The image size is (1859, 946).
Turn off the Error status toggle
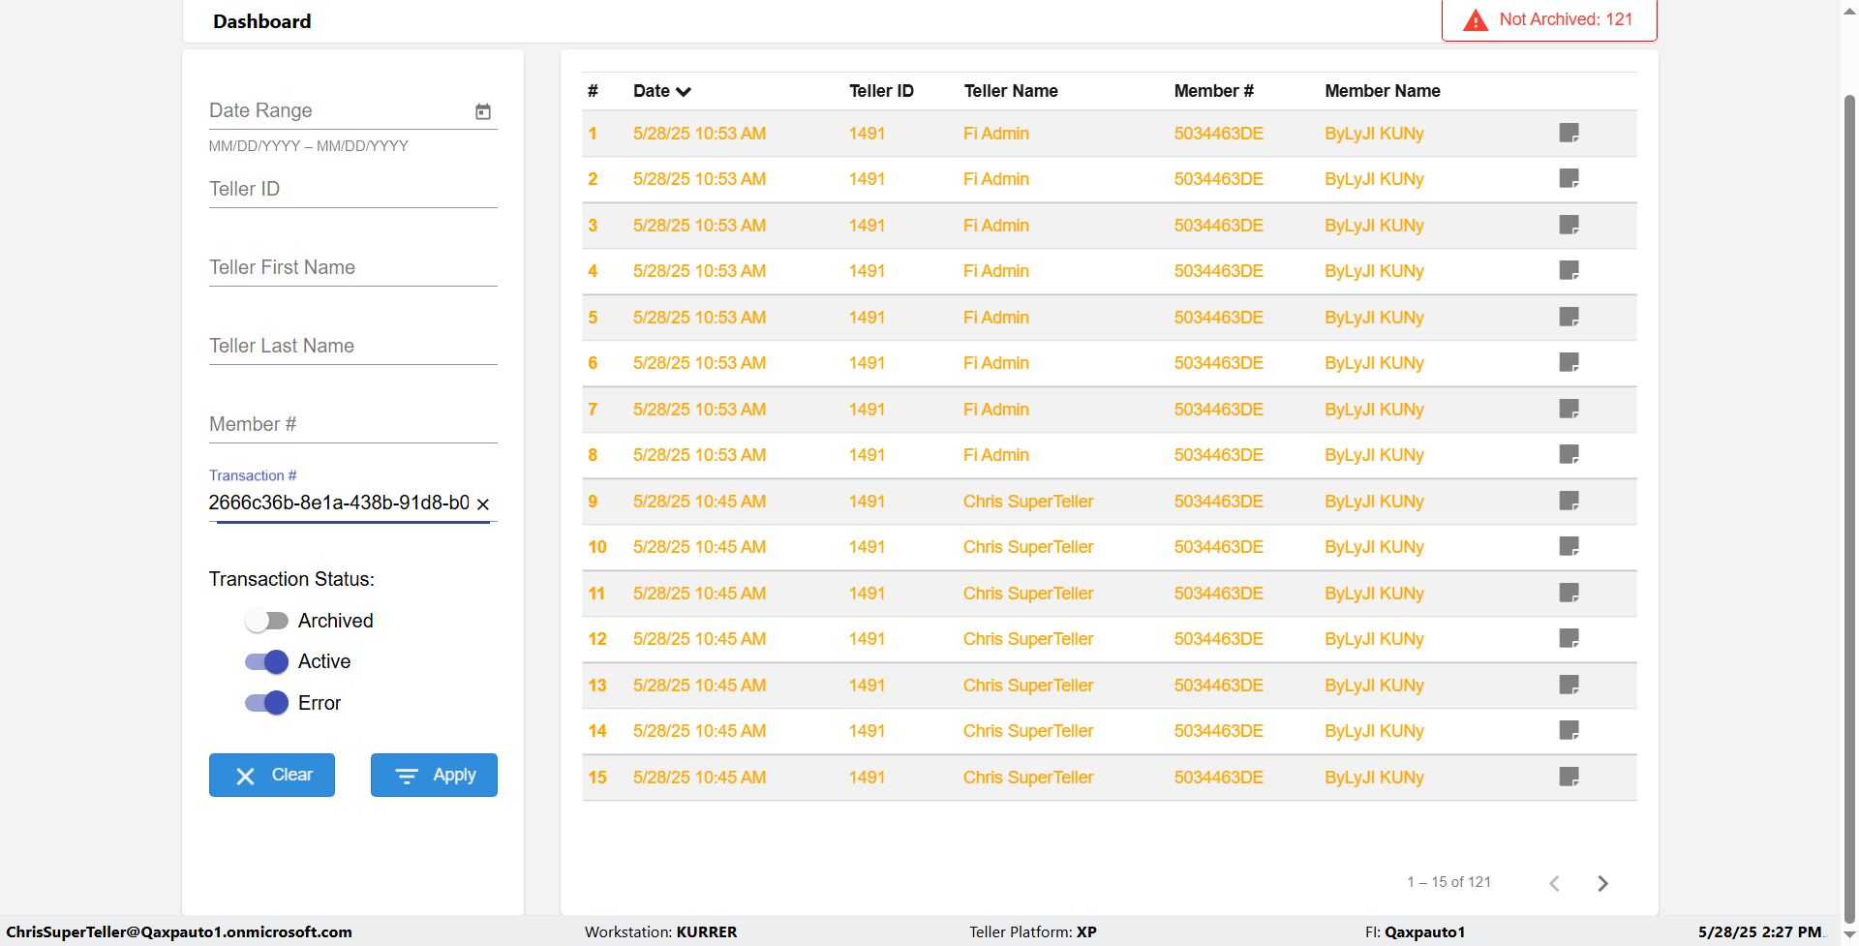pos(266,703)
